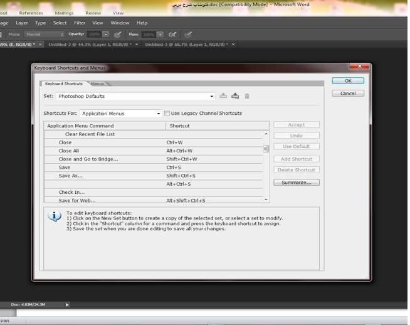Click the shortcut list scroll up arrow
Screen dimensions: 410x325
(x=266, y=134)
